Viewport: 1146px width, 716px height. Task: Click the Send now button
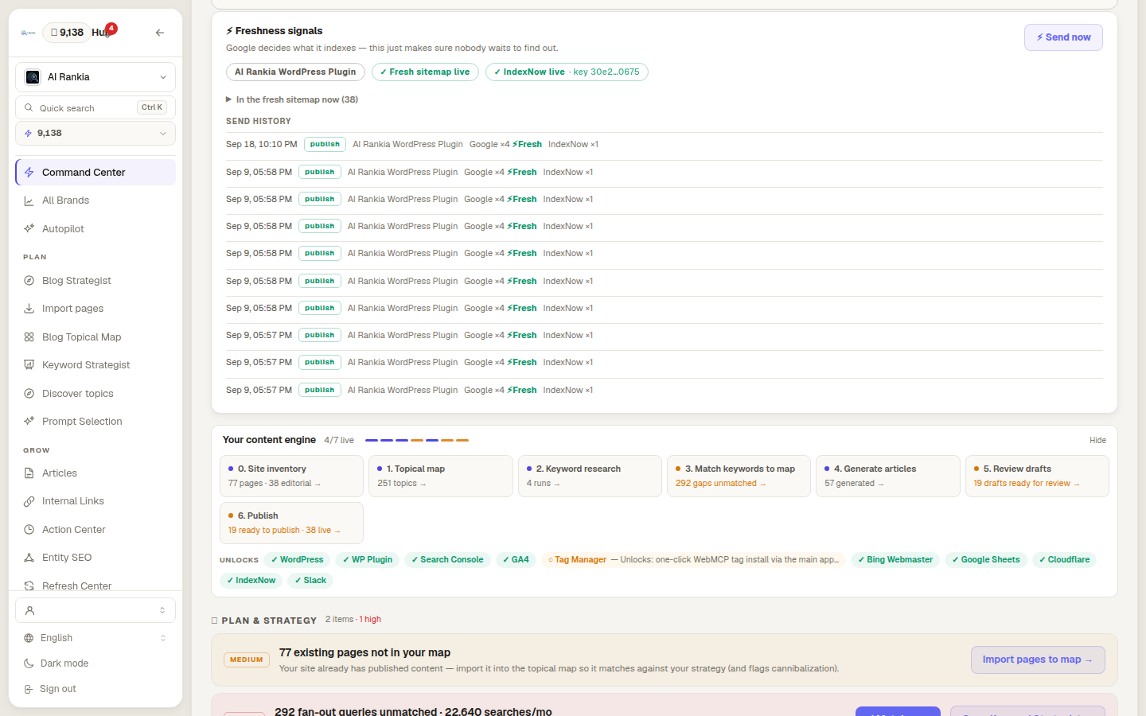1063,37
